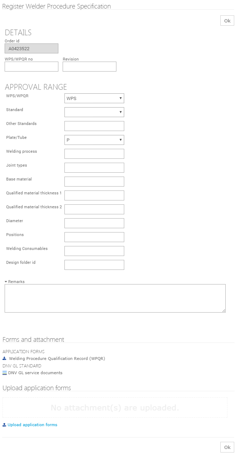Select the Other Standards text box
The height and width of the screenshot is (455, 236).
click(94, 126)
